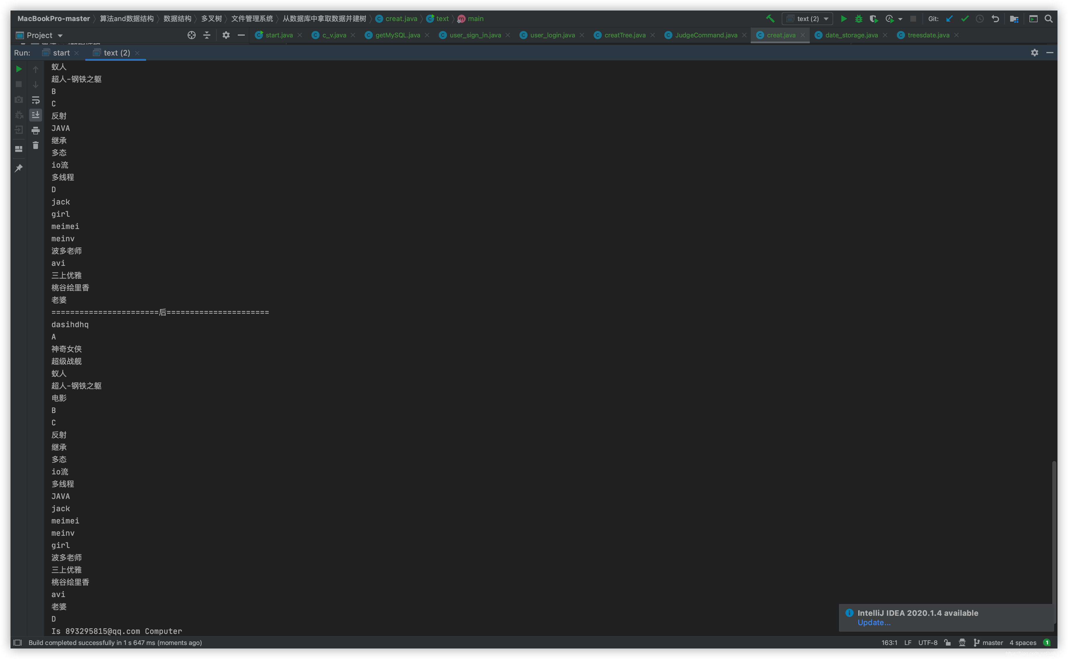This screenshot has height=659, width=1068.
Task: Rerun the program with green run icon in Run panel
Action: [x=19, y=69]
